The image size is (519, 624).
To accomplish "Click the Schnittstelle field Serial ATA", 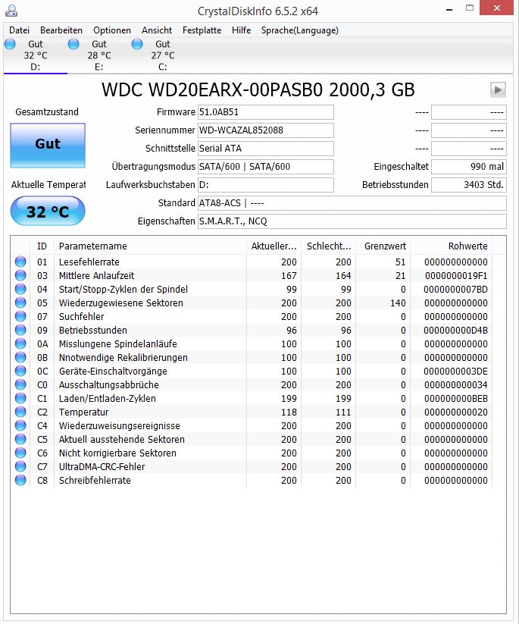I will 266,149.
